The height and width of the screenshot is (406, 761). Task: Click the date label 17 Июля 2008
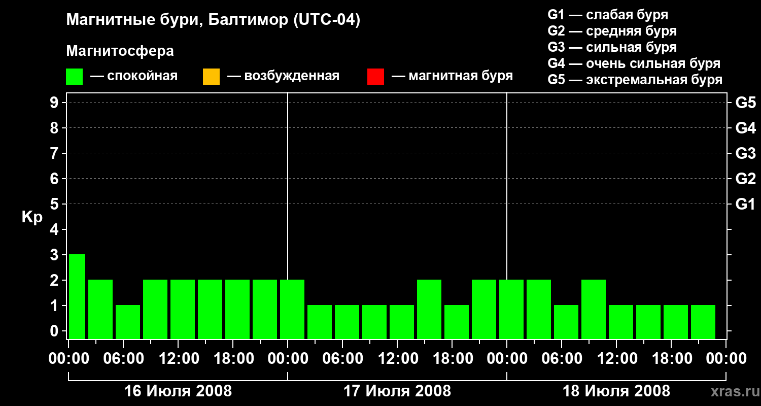[x=397, y=391]
